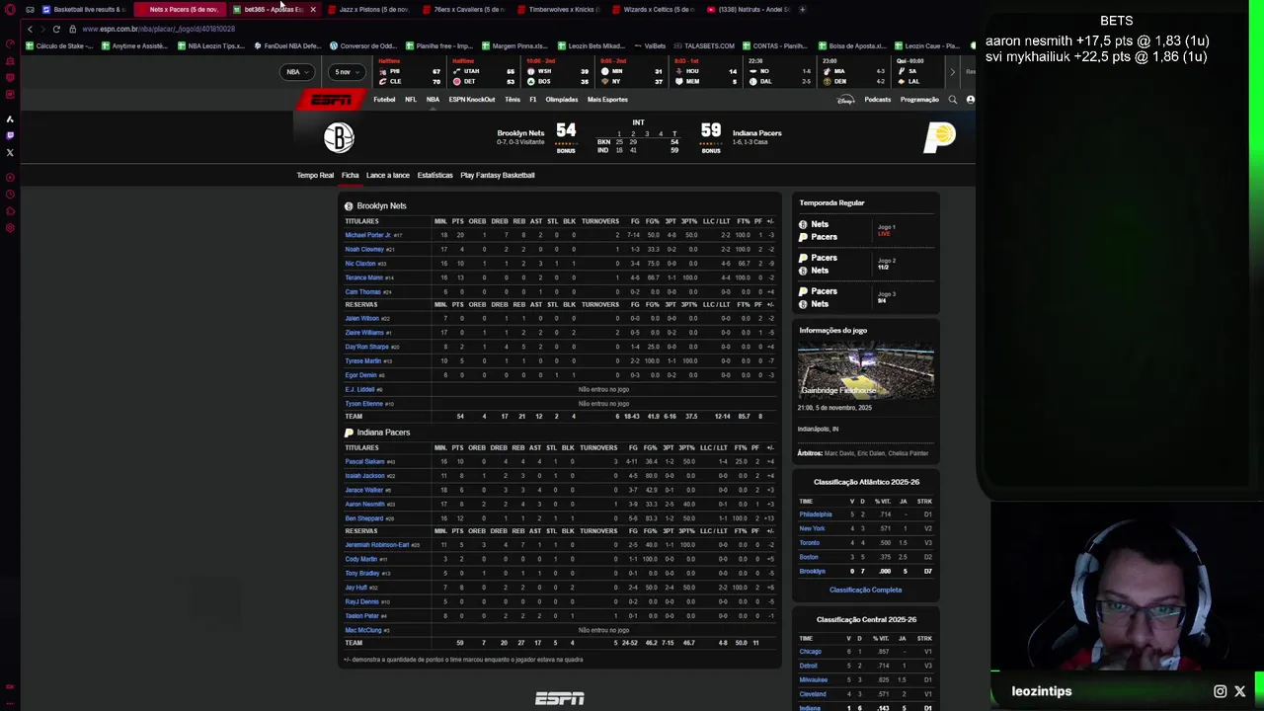Open Nic Claxton player page
This screenshot has height=711, width=1264.
click(x=360, y=264)
